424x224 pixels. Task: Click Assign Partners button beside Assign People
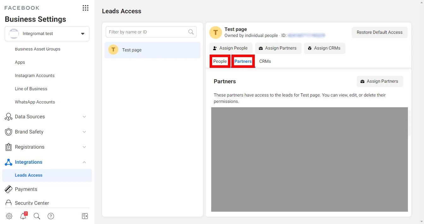[278, 48]
